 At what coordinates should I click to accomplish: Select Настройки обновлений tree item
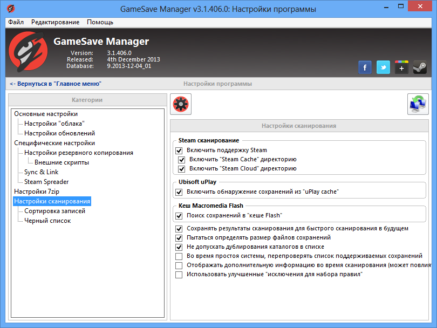60,133
